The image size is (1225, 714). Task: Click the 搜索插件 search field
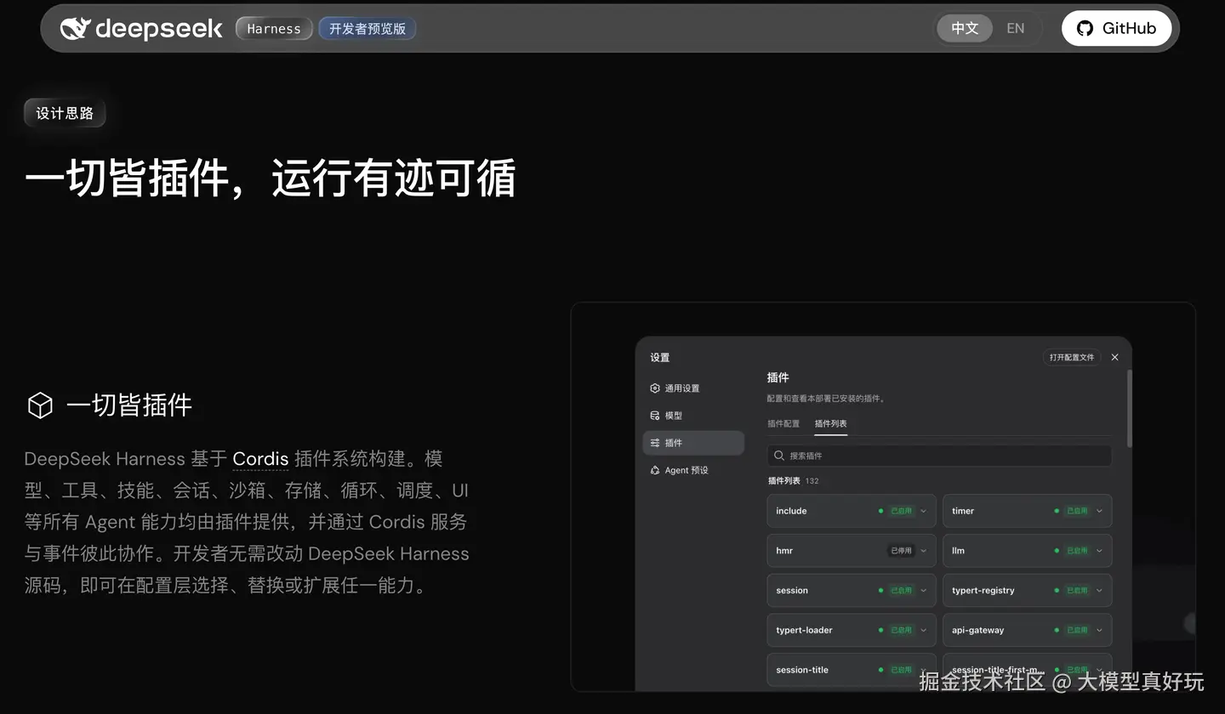pyautogui.click(x=939, y=456)
